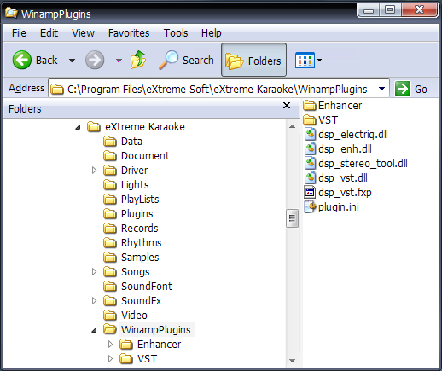
Task: Open Search with the magnifier icon
Action: [168, 60]
